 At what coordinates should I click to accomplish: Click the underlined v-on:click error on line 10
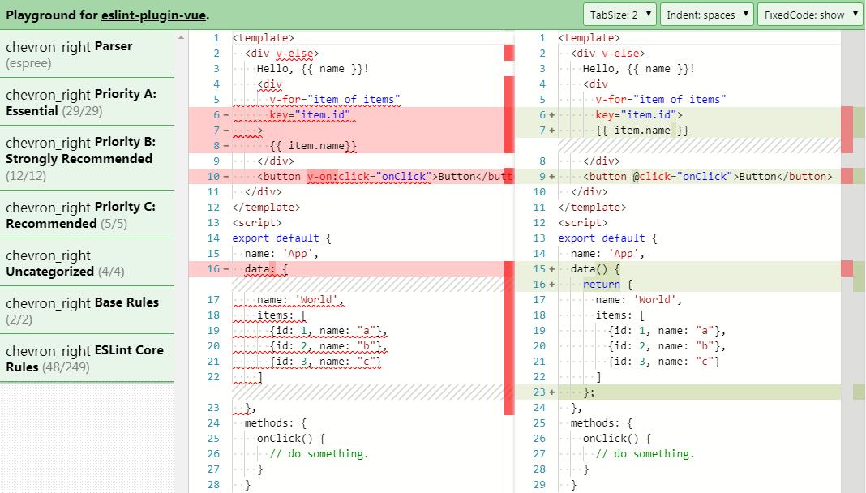tap(330, 176)
